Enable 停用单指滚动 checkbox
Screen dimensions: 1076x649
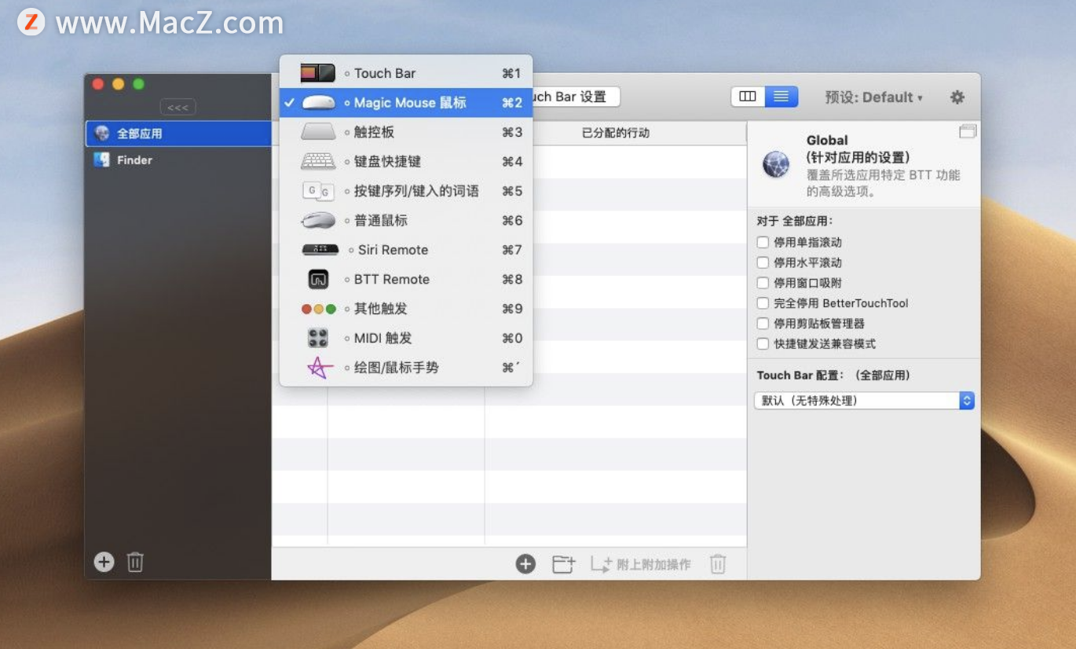tap(763, 242)
